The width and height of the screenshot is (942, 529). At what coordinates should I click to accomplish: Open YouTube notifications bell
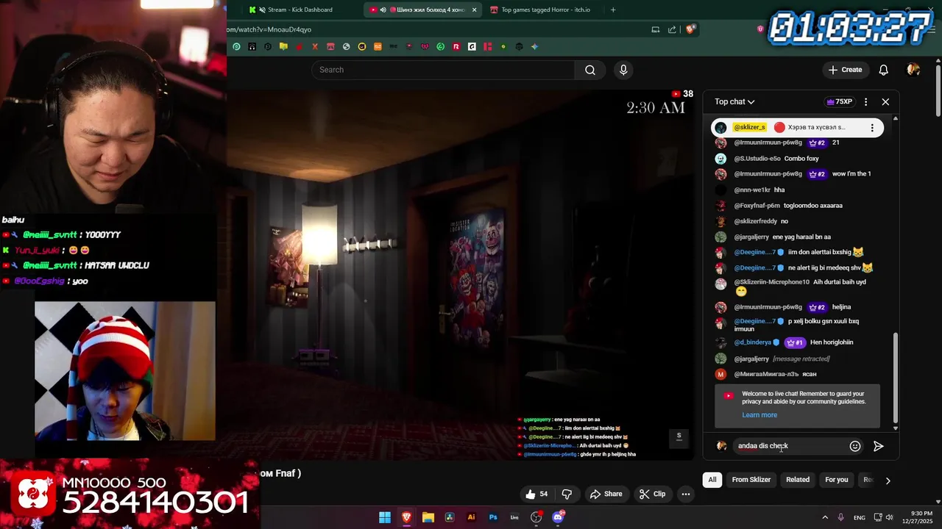tap(883, 70)
